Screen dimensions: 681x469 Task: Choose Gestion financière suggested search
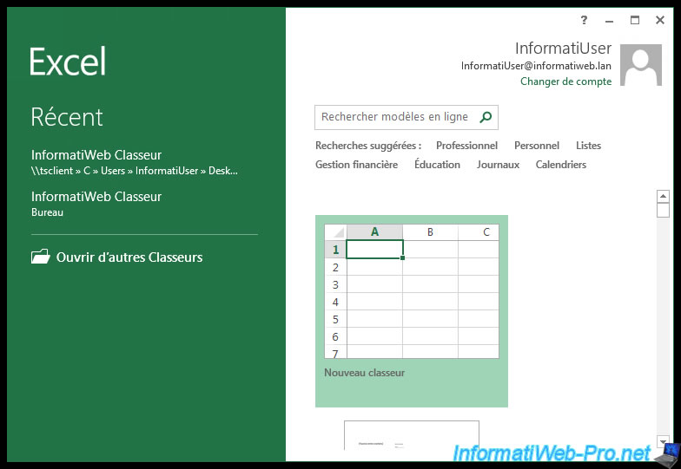[356, 165]
